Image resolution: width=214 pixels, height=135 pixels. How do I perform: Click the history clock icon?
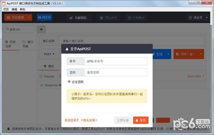coord(6,42)
